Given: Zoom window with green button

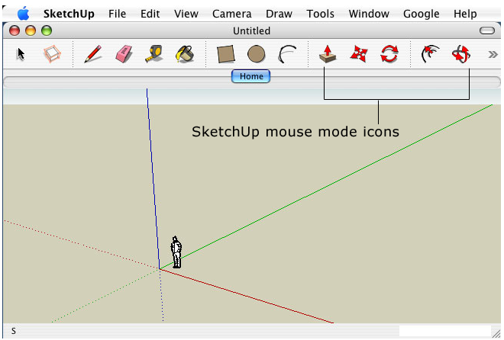Looking at the screenshot, I should (x=47, y=30).
